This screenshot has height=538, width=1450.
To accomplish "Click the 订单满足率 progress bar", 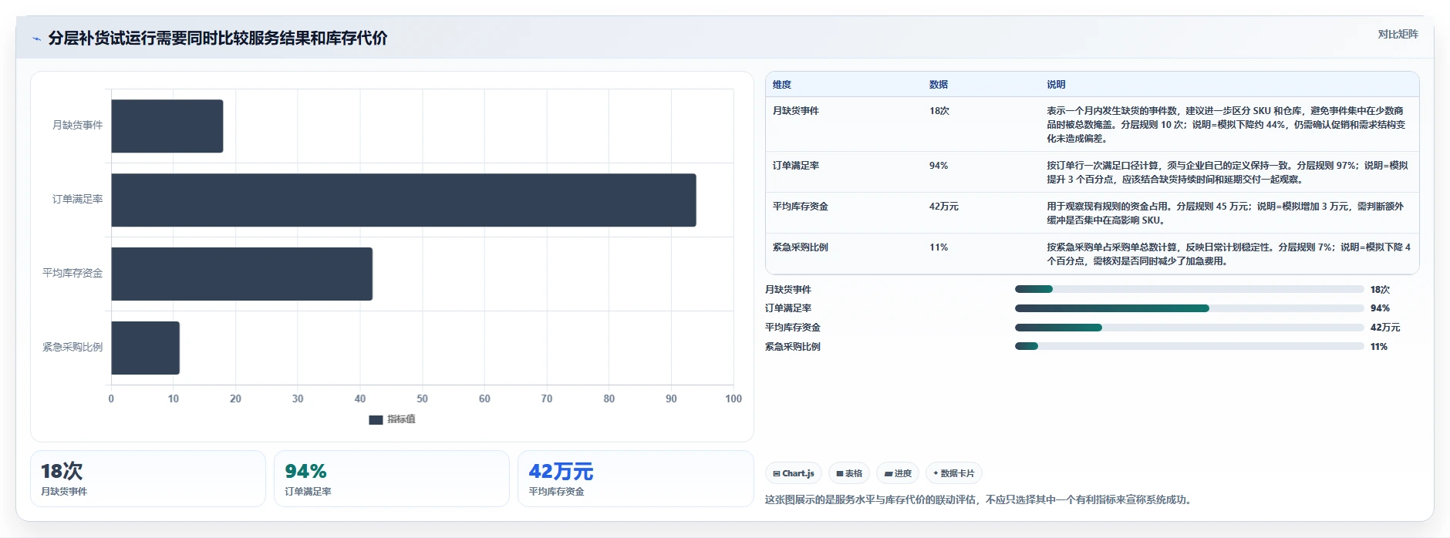I will point(1189,308).
